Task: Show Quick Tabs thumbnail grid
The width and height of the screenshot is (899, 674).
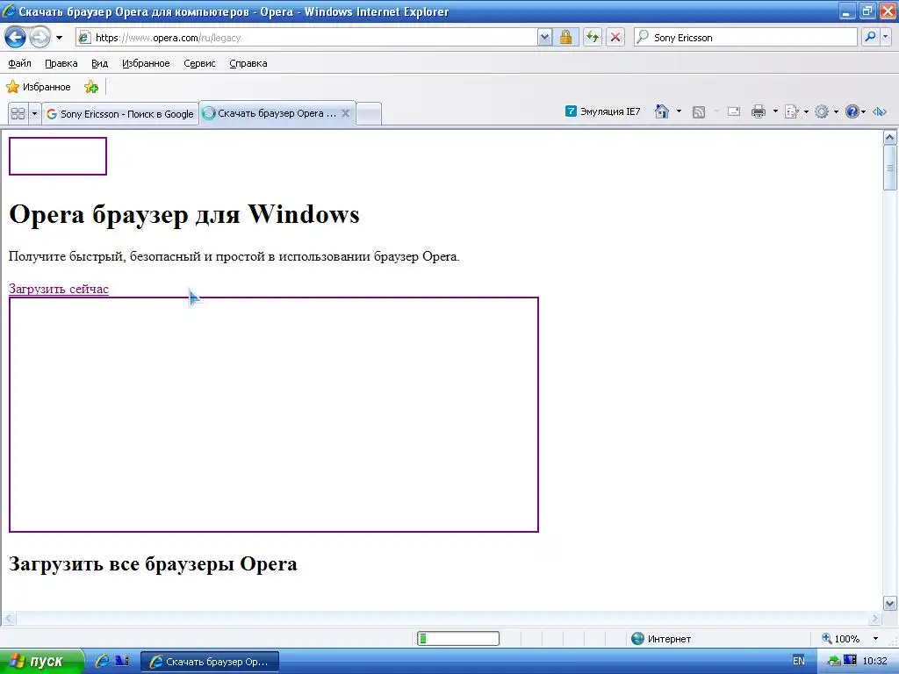Action: click(18, 113)
